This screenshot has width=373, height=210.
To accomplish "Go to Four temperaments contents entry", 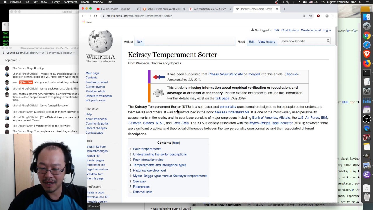I will (x=147, y=149).
